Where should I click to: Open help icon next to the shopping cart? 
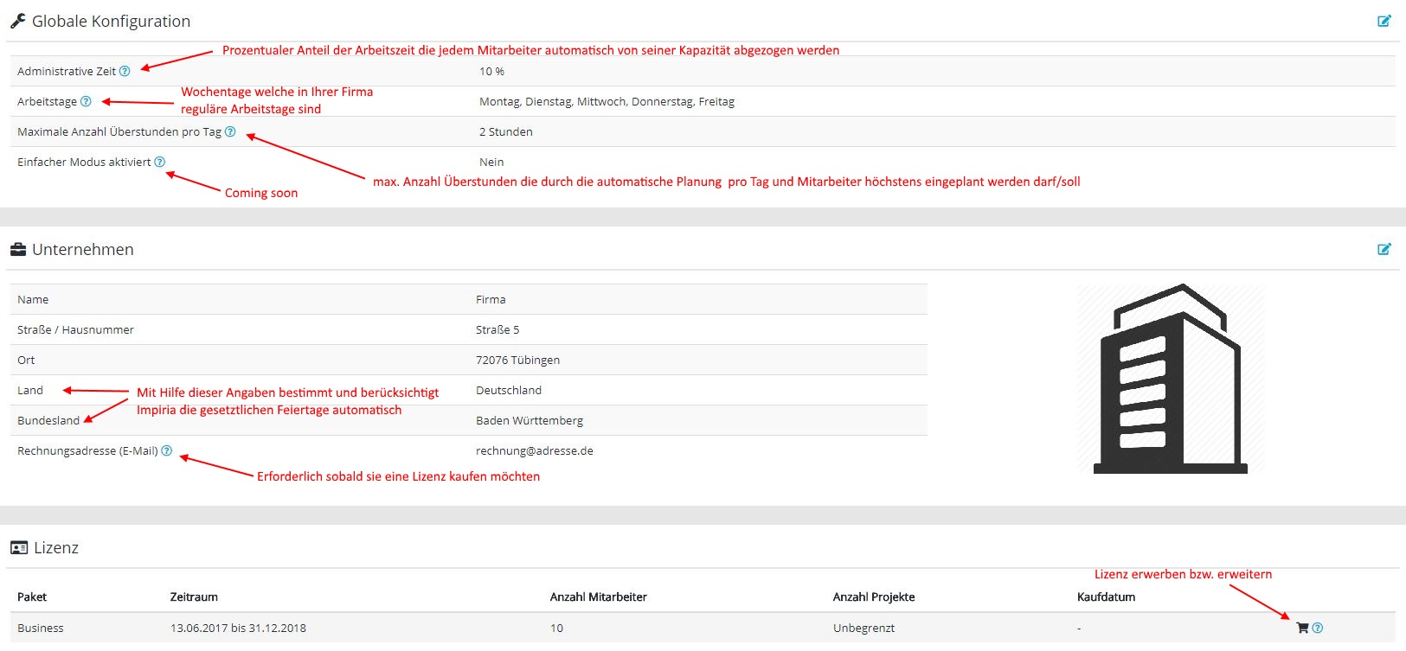[1318, 628]
